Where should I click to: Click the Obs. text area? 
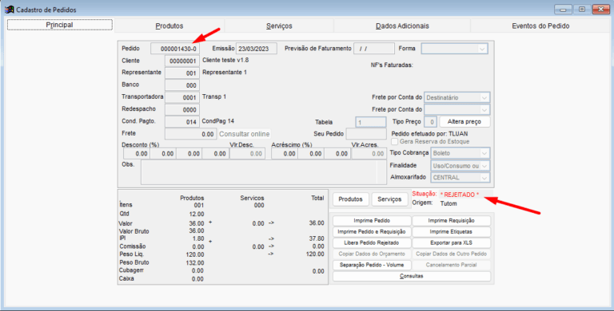pyautogui.click(x=264, y=172)
